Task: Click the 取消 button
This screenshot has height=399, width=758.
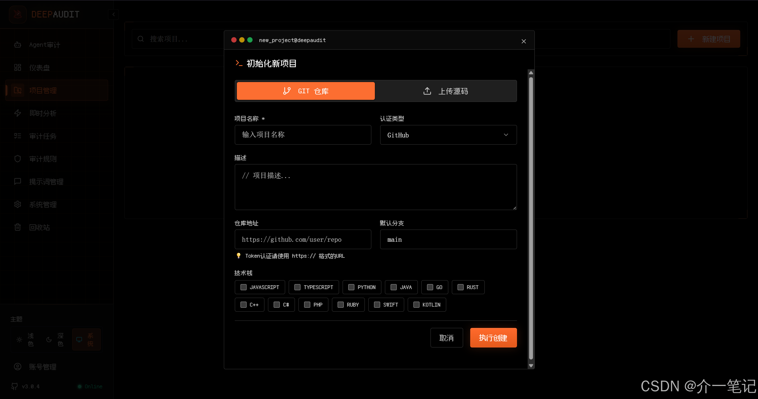Action: (446, 338)
